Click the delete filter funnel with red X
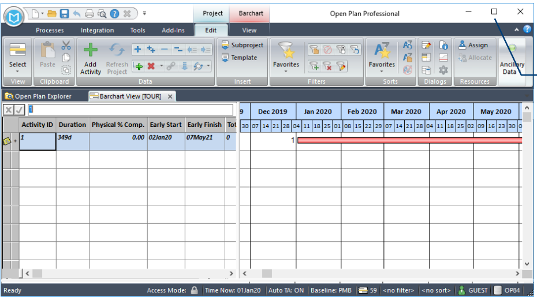 click(327, 66)
